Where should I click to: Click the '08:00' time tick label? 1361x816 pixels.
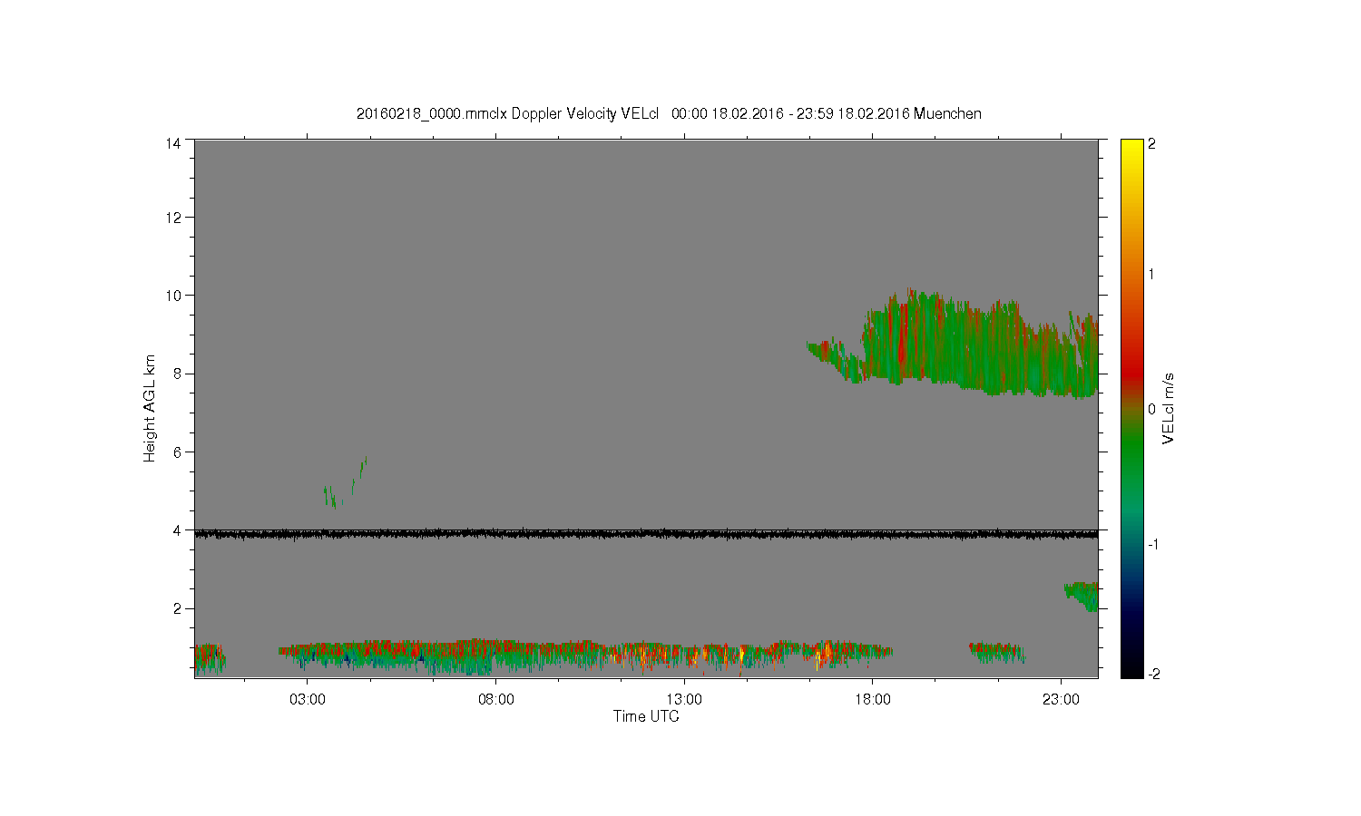coord(496,700)
